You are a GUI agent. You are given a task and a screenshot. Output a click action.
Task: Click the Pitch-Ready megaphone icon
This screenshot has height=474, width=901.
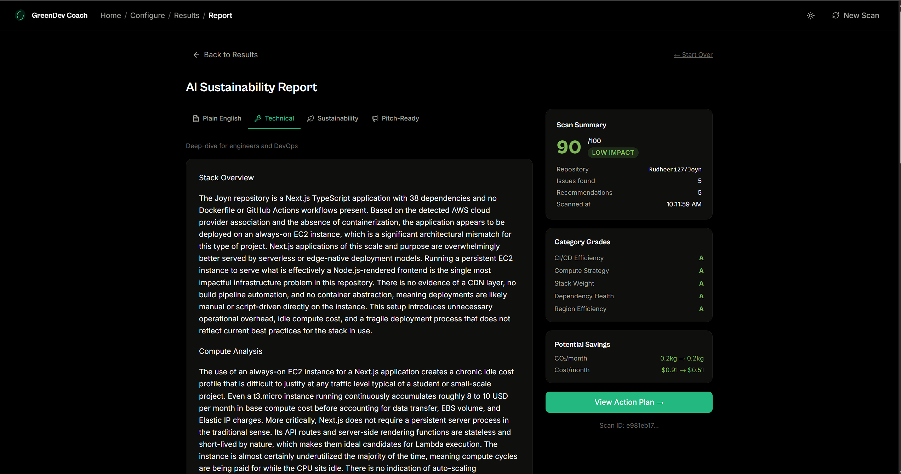(375, 118)
